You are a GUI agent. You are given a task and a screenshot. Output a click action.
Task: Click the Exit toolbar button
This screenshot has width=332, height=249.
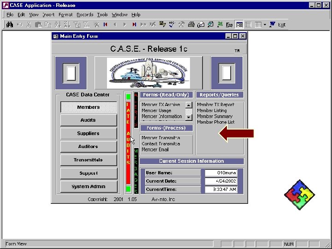point(282,25)
